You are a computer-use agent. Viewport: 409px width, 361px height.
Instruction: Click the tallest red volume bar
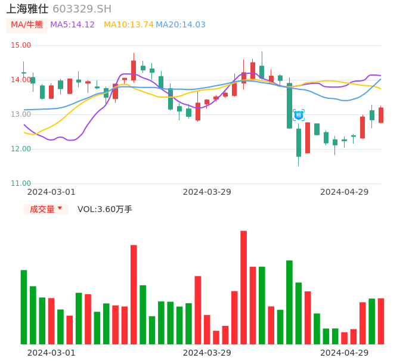pyautogui.click(x=243, y=287)
